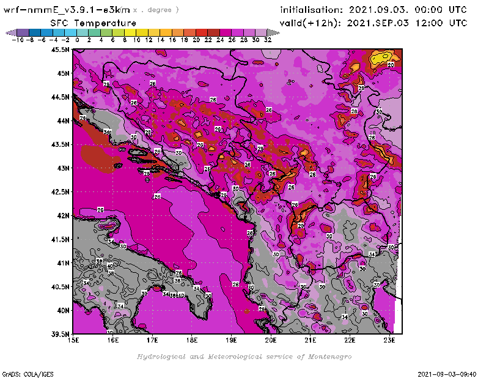
Task: Click the light green legend swatch between 4 and 6
Action: click(106, 32)
